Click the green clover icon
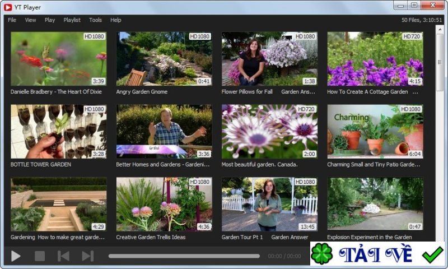 322,254
